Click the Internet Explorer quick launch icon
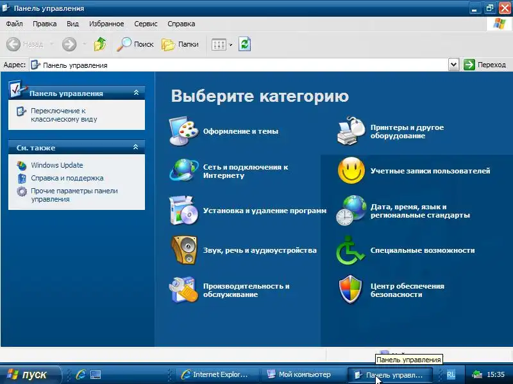Screen dimensions: 513x384 81,374
